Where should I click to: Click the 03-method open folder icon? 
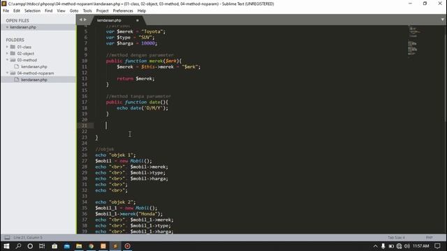point(13,60)
